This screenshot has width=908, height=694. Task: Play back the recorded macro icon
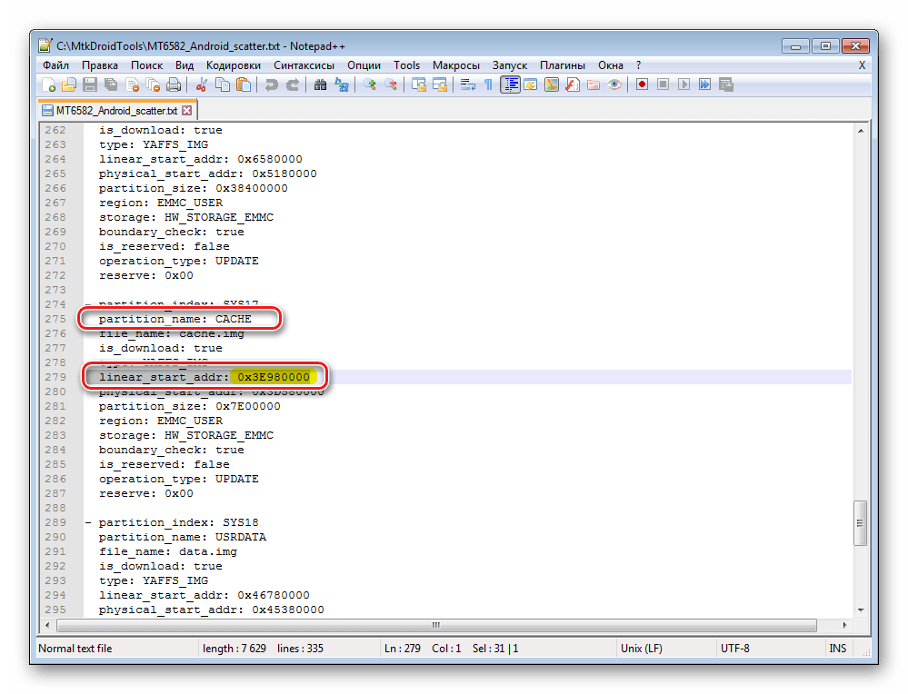tap(683, 85)
